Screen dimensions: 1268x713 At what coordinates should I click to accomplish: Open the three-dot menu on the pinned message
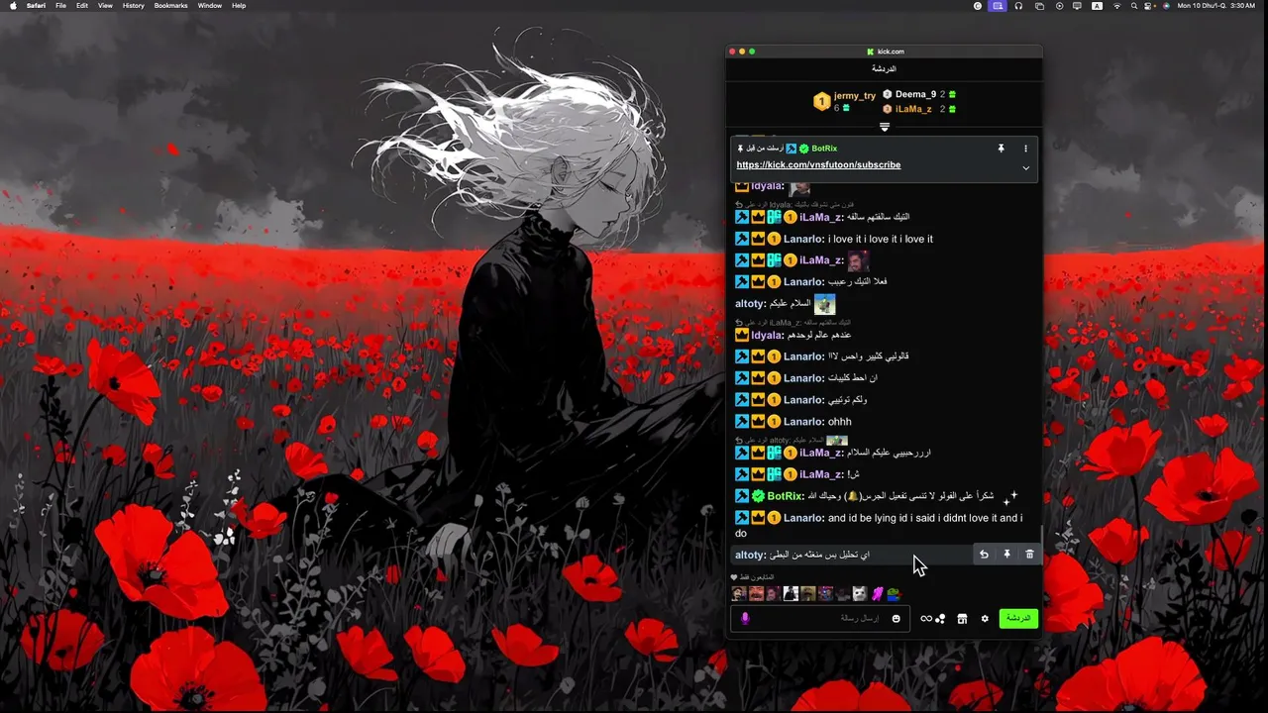pyautogui.click(x=1025, y=149)
